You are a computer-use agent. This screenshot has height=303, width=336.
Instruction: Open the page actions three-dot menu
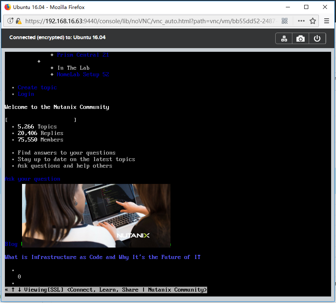(301, 21)
